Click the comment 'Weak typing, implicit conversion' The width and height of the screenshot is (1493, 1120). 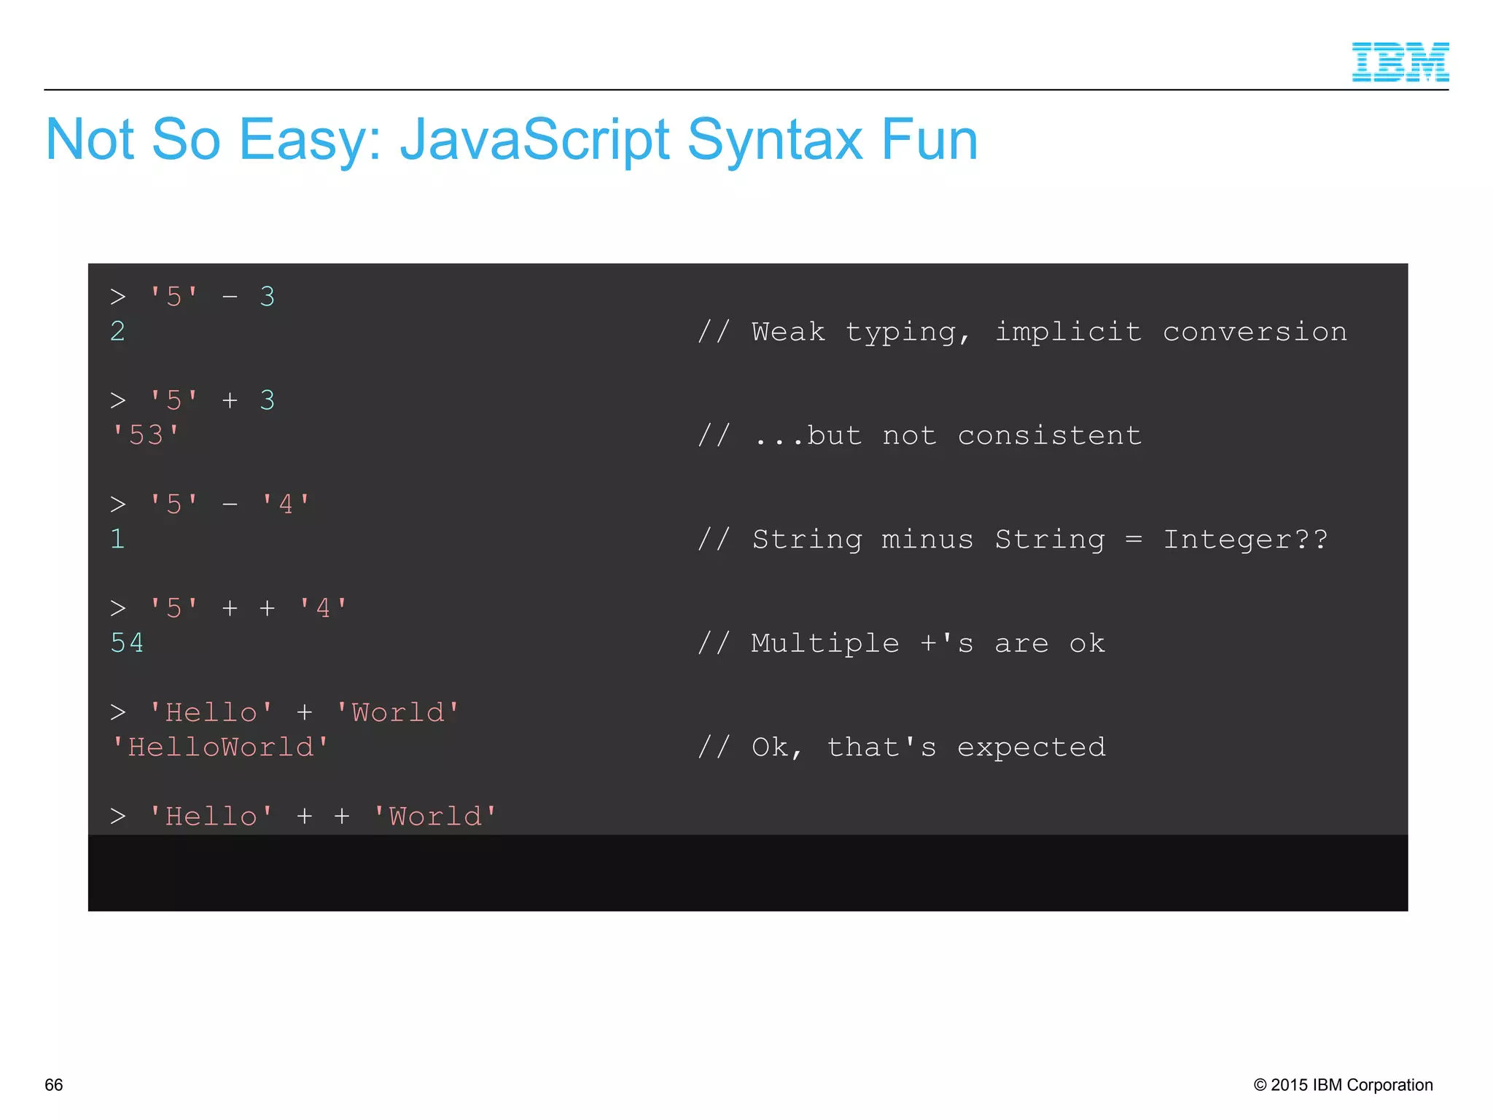pyautogui.click(x=1022, y=332)
